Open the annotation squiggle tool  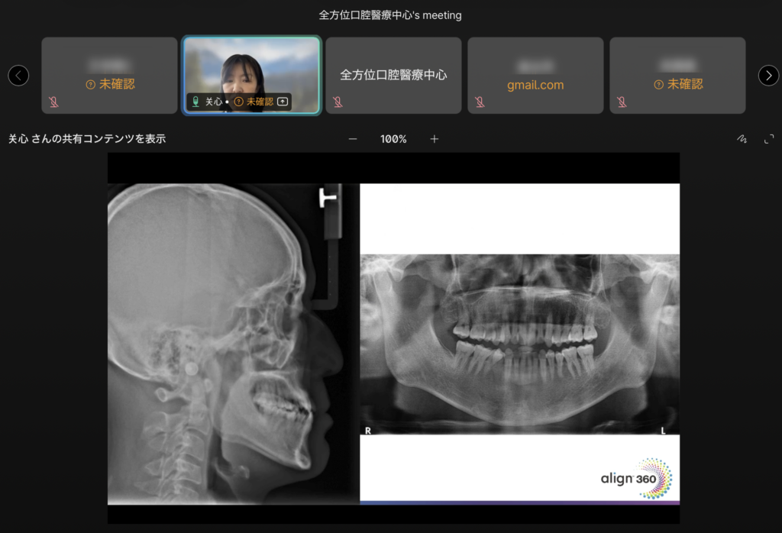742,139
